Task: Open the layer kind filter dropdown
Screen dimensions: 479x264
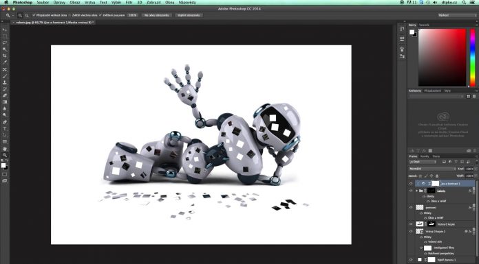Action: click(x=423, y=162)
